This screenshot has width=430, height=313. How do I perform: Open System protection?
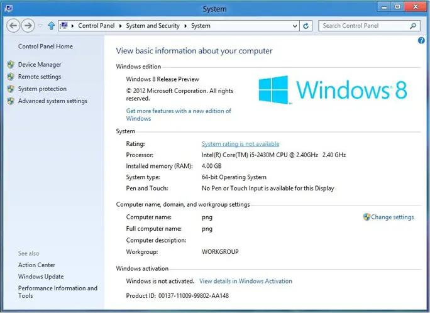(x=42, y=89)
